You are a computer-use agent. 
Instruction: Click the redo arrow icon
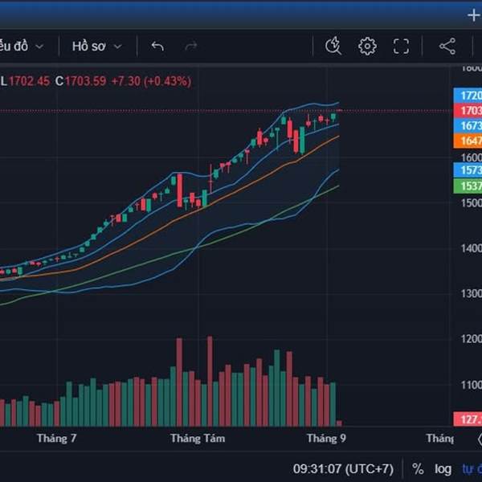click(191, 47)
